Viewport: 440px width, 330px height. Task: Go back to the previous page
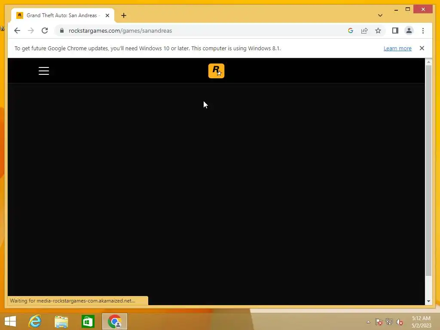[17, 31]
